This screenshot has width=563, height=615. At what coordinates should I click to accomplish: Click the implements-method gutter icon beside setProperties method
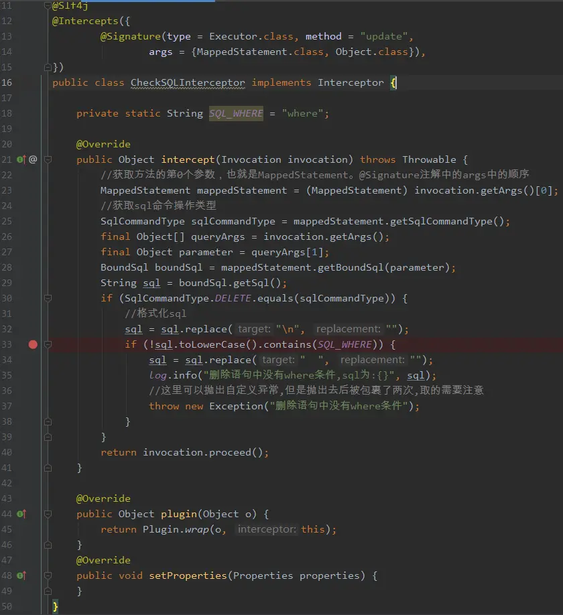(21, 575)
